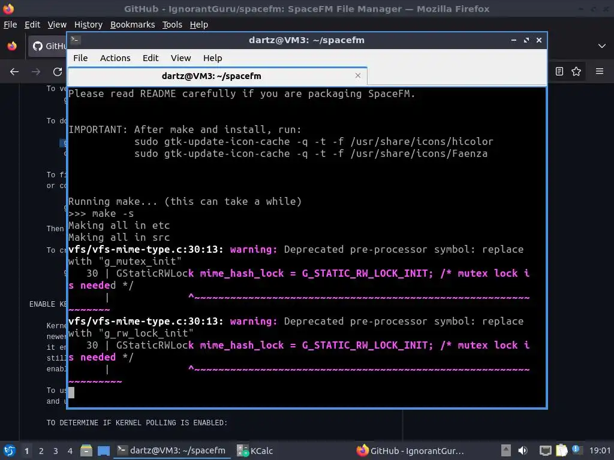The width and height of the screenshot is (614, 460).
Task: Click the "Running make... (this can take a while)" line
Action: click(185, 201)
